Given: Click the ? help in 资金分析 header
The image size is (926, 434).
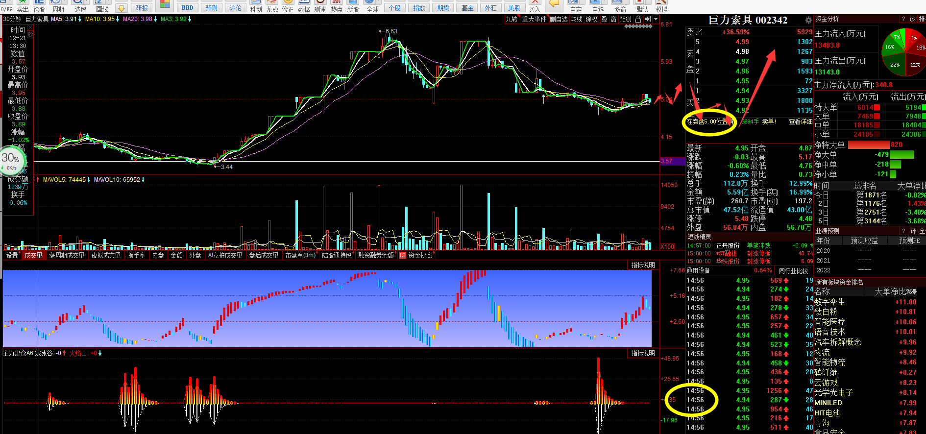Looking at the screenshot, I should pyautogui.click(x=903, y=19).
